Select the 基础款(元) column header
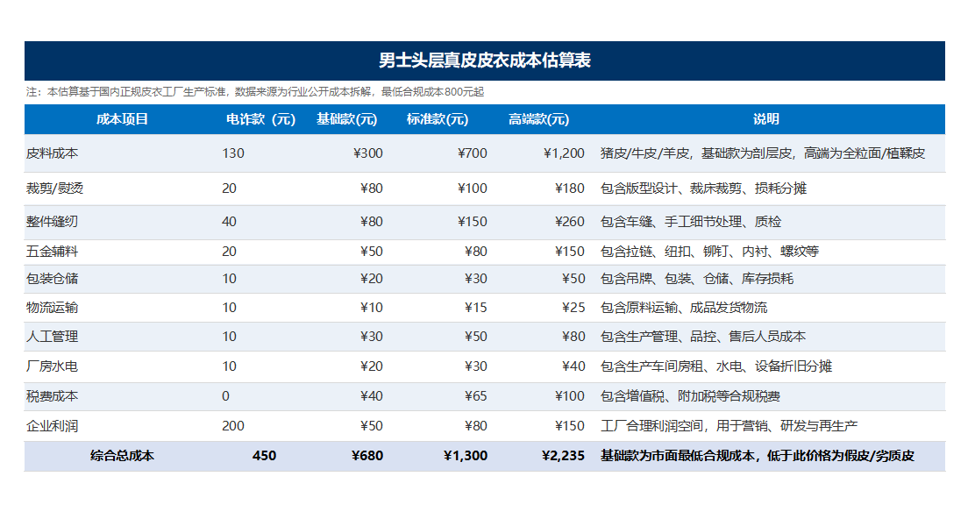 [x=347, y=119]
